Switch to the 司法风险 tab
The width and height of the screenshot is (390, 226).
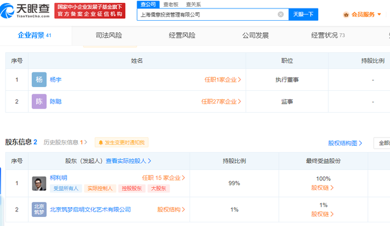coord(108,35)
